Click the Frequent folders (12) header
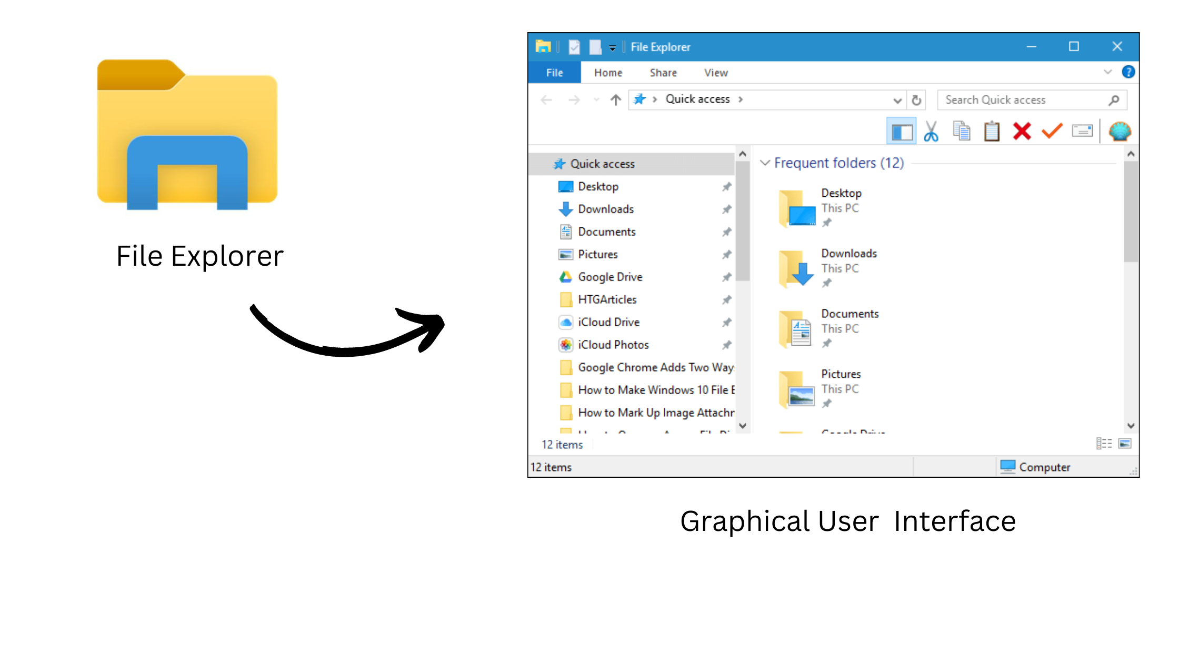 (x=839, y=163)
